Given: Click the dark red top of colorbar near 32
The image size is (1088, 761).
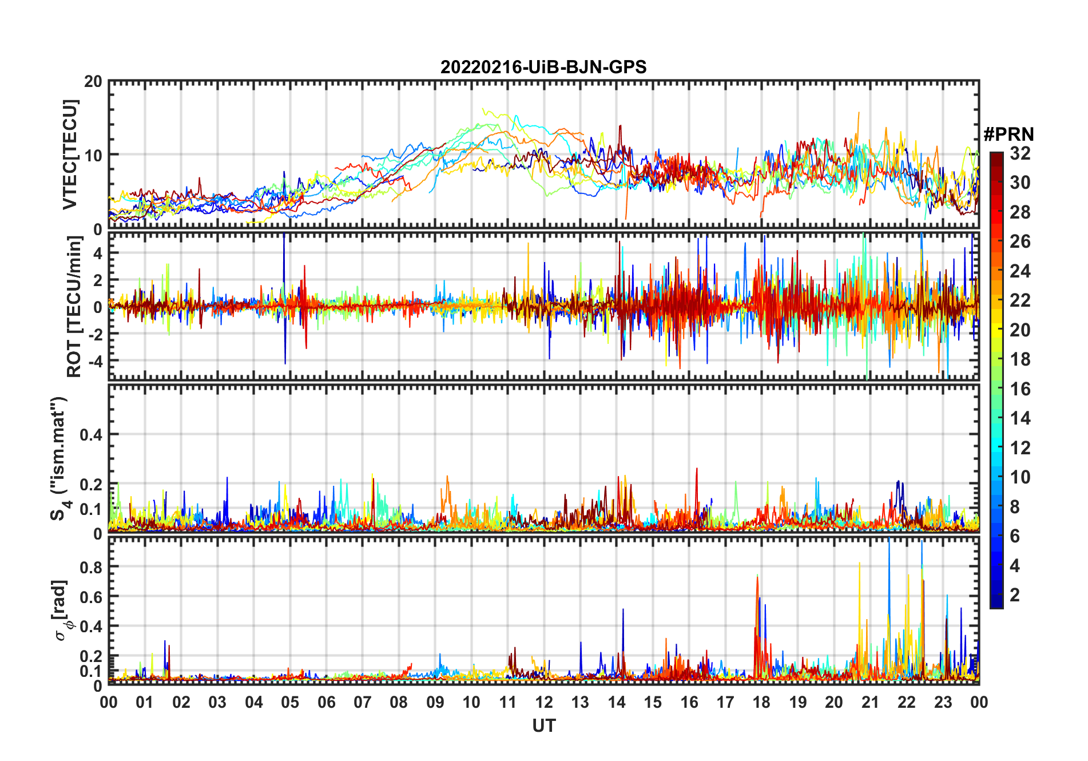Looking at the screenshot, I should click(996, 157).
